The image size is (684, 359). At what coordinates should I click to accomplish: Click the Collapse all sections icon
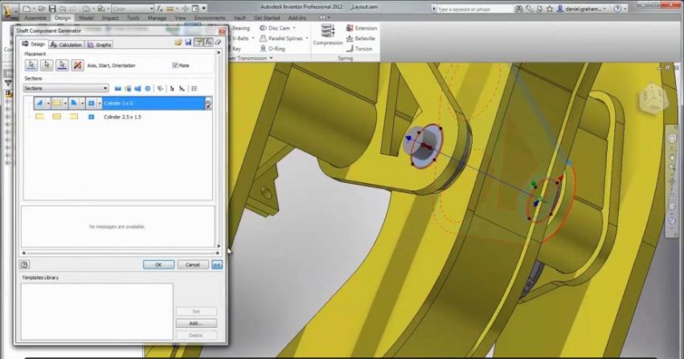pos(172,88)
